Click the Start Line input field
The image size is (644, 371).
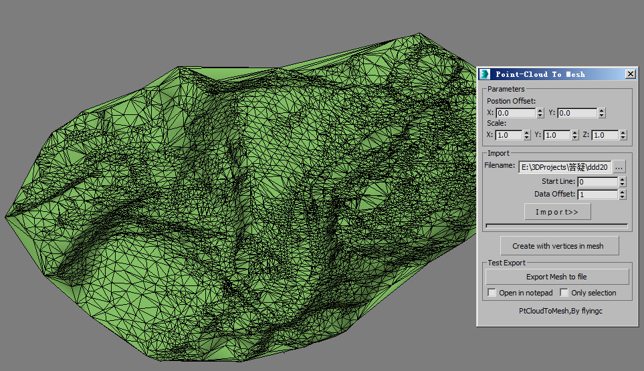(598, 181)
